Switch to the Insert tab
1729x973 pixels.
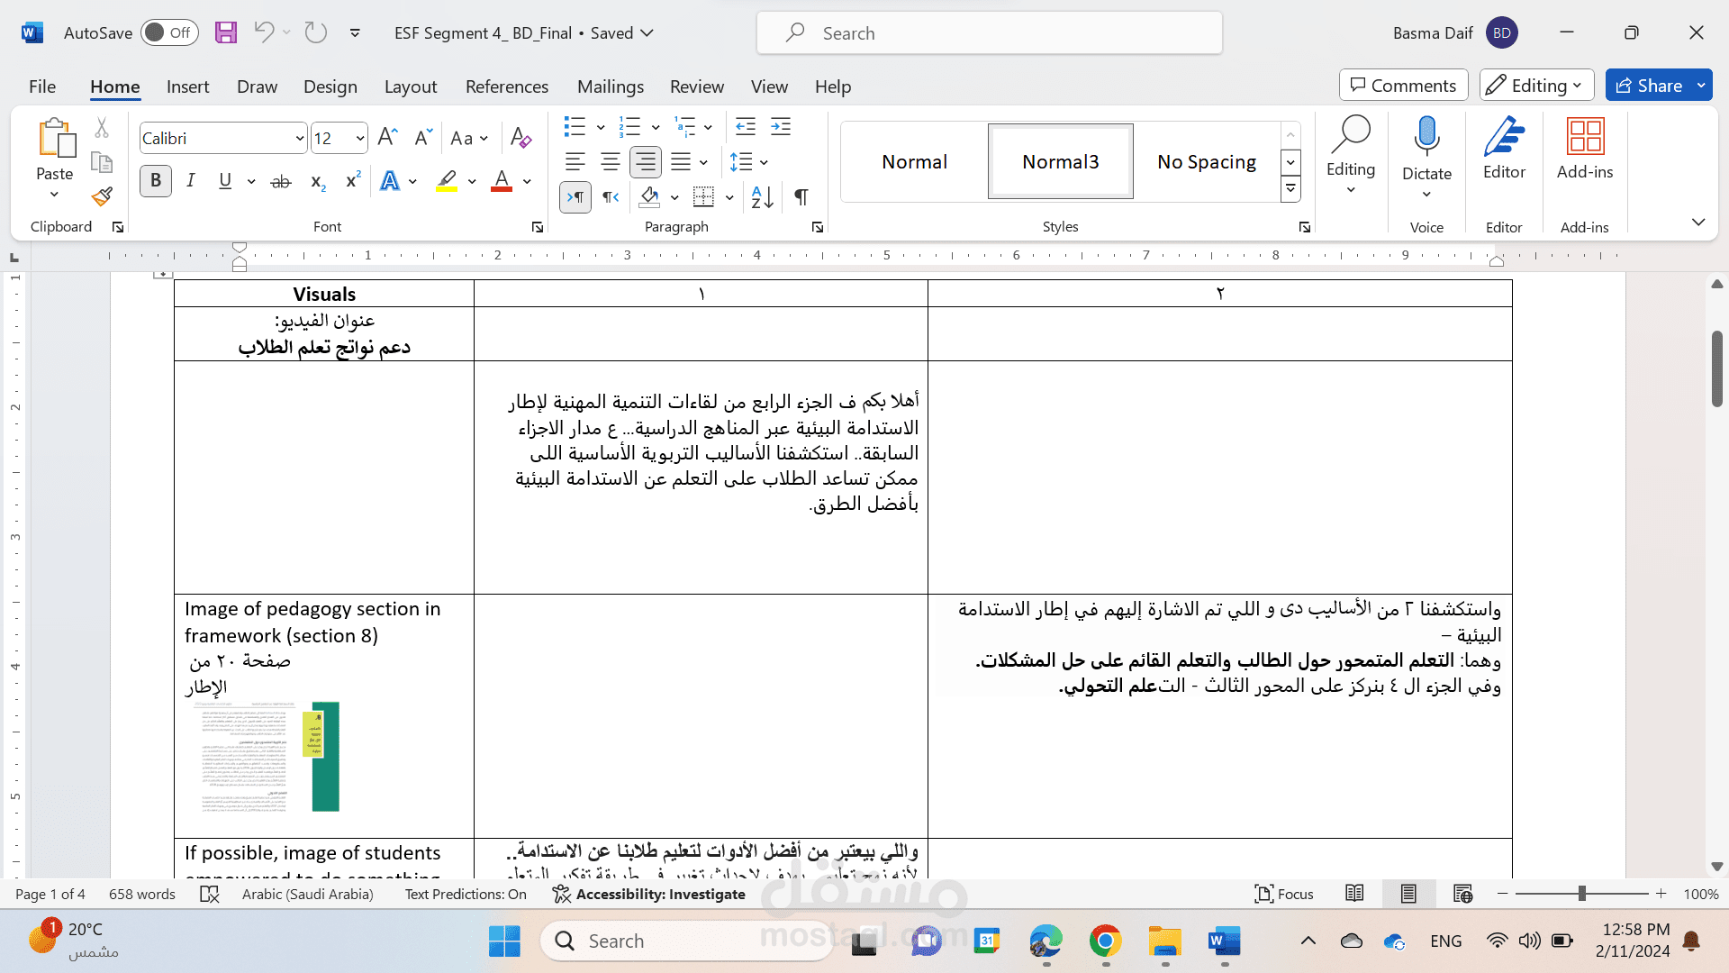tap(187, 86)
